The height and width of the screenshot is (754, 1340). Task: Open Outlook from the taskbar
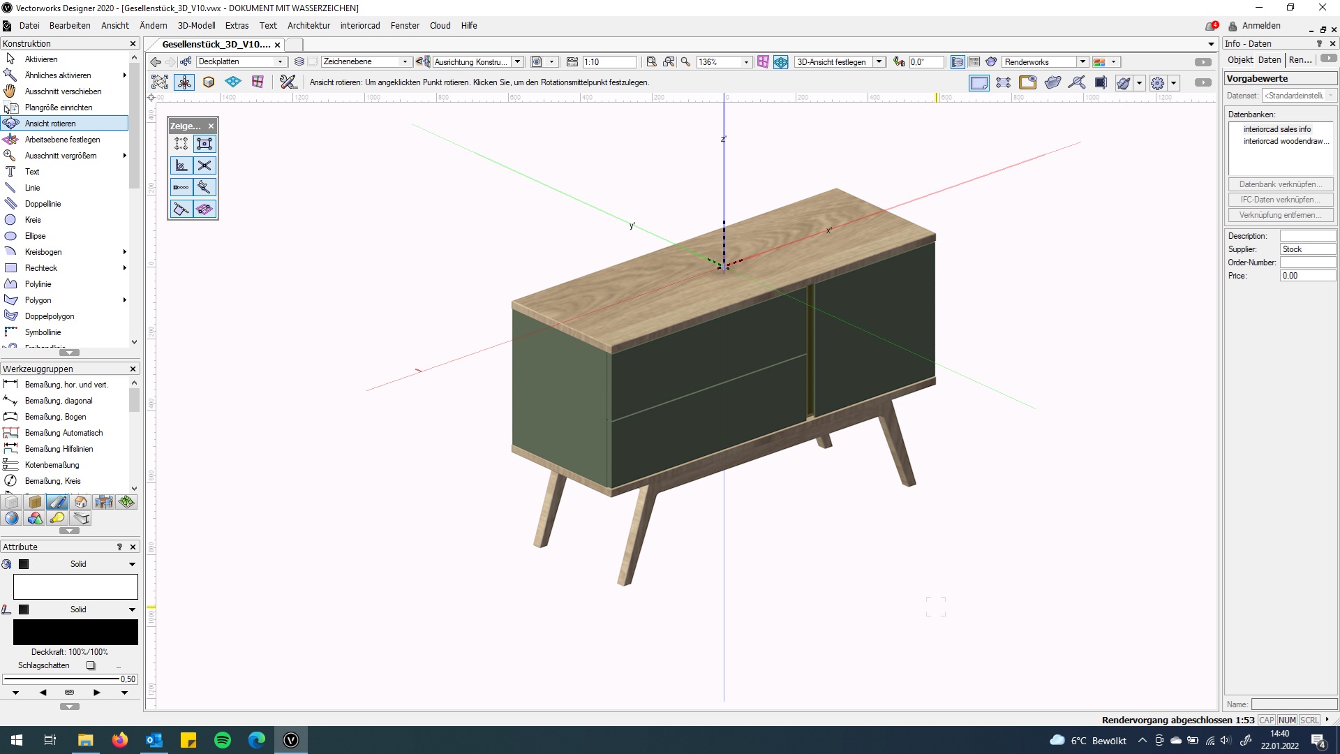[154, 740]
